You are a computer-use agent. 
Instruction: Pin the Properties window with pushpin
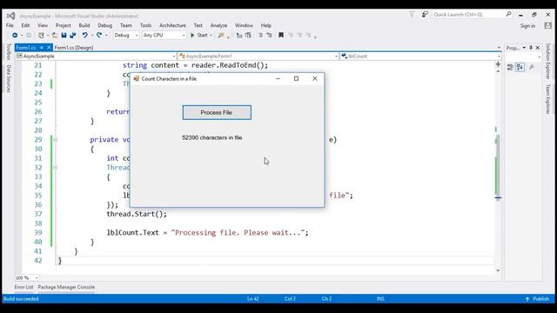pos(531,48)
